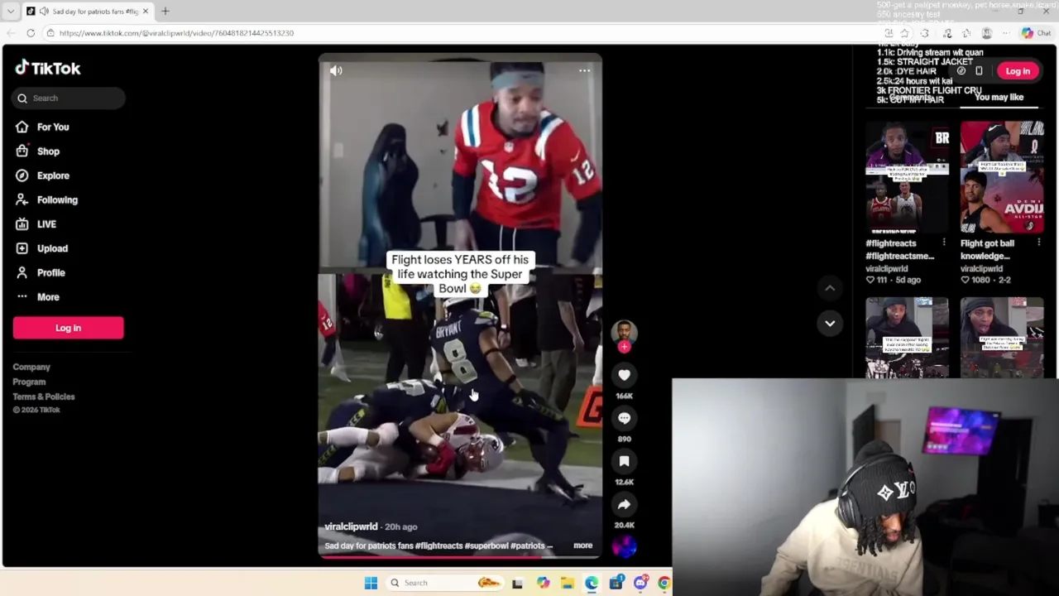Open Discord from the taskbar

click(x=640, y=583)
